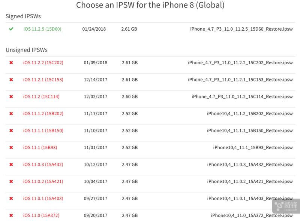Click the red X beside iOS 11.0 (15A372)
The height and width of the screenshot is (221, 300).
click(x=11, y=215)
